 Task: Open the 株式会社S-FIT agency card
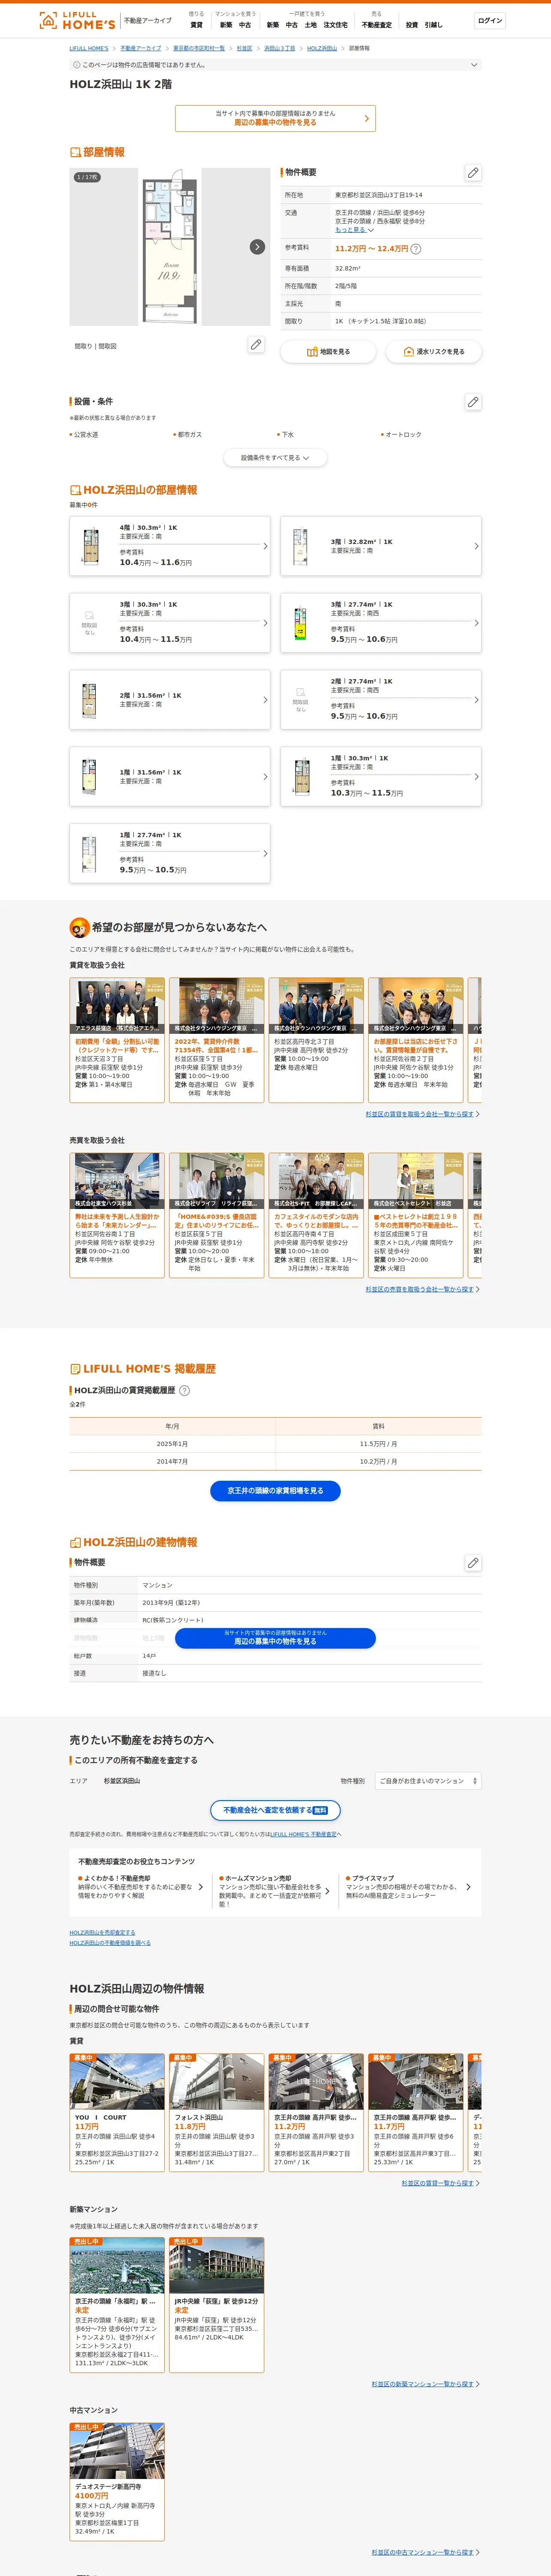(316, 1215)
